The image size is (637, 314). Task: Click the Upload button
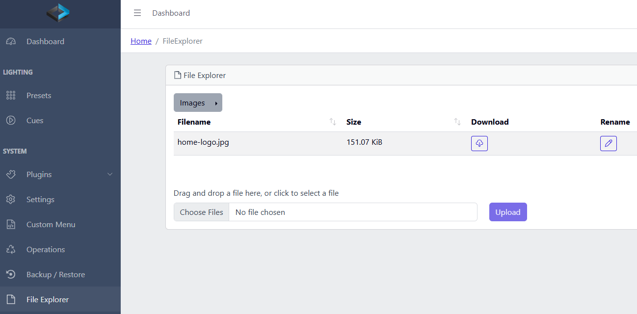pos(508,212)
